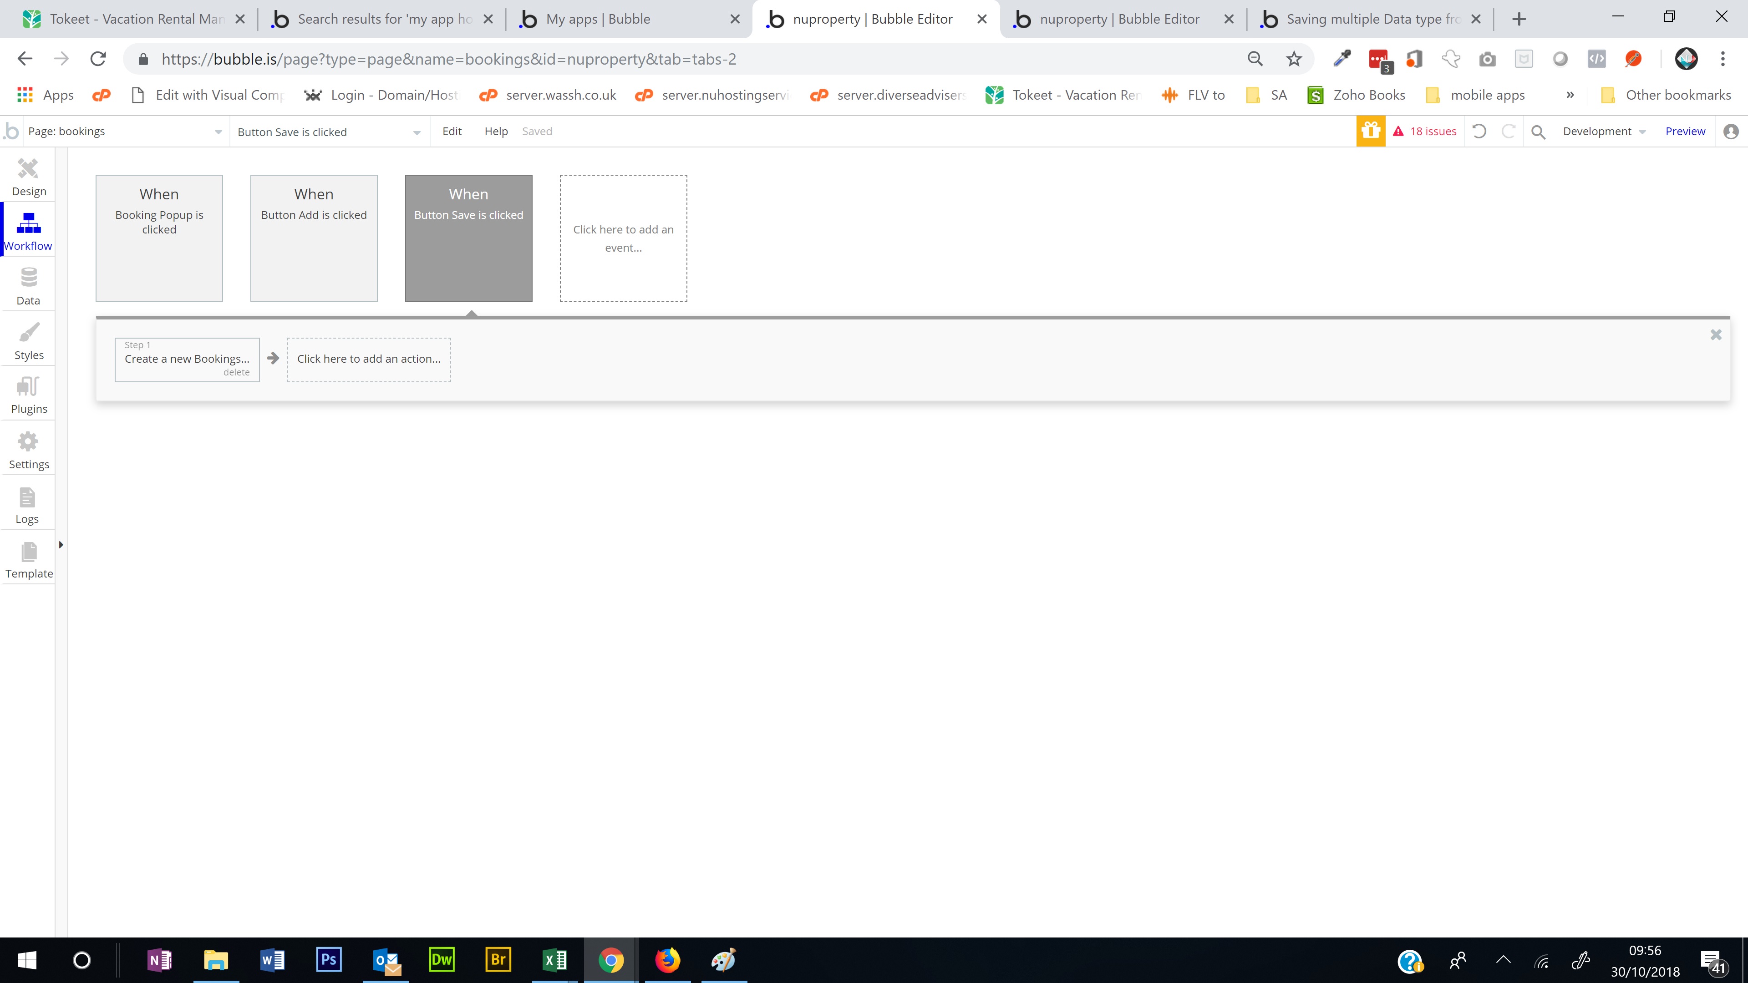Screen dimensions: 1748x983
Task: Open the Development version dropdown
Action: [x=1604, y=132]
